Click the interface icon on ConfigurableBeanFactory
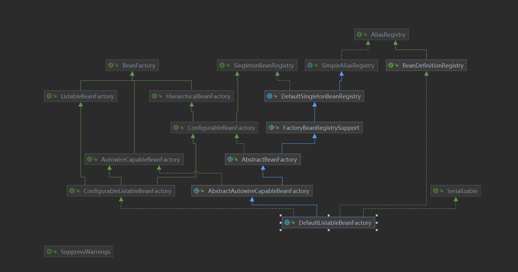Screen dimensions: 518x272 [176, 127]
